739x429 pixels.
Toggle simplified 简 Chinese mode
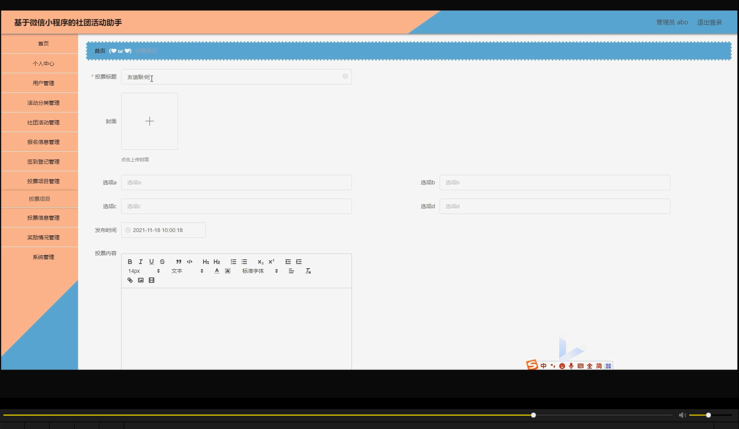tap(599, 366)
